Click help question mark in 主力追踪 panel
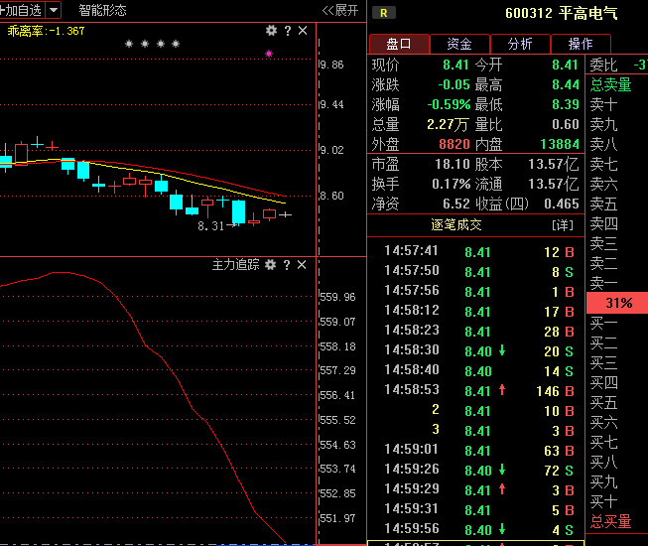Viewport: 648px width, 546px height. coord(288,265)
